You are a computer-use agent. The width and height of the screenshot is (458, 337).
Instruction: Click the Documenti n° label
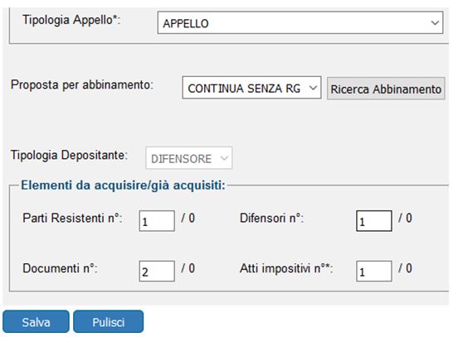pos(60,268)
